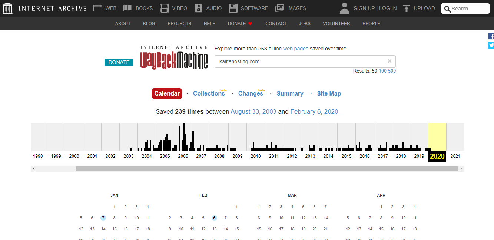
Task: Open the Web section icon
Action: (98, 8)
